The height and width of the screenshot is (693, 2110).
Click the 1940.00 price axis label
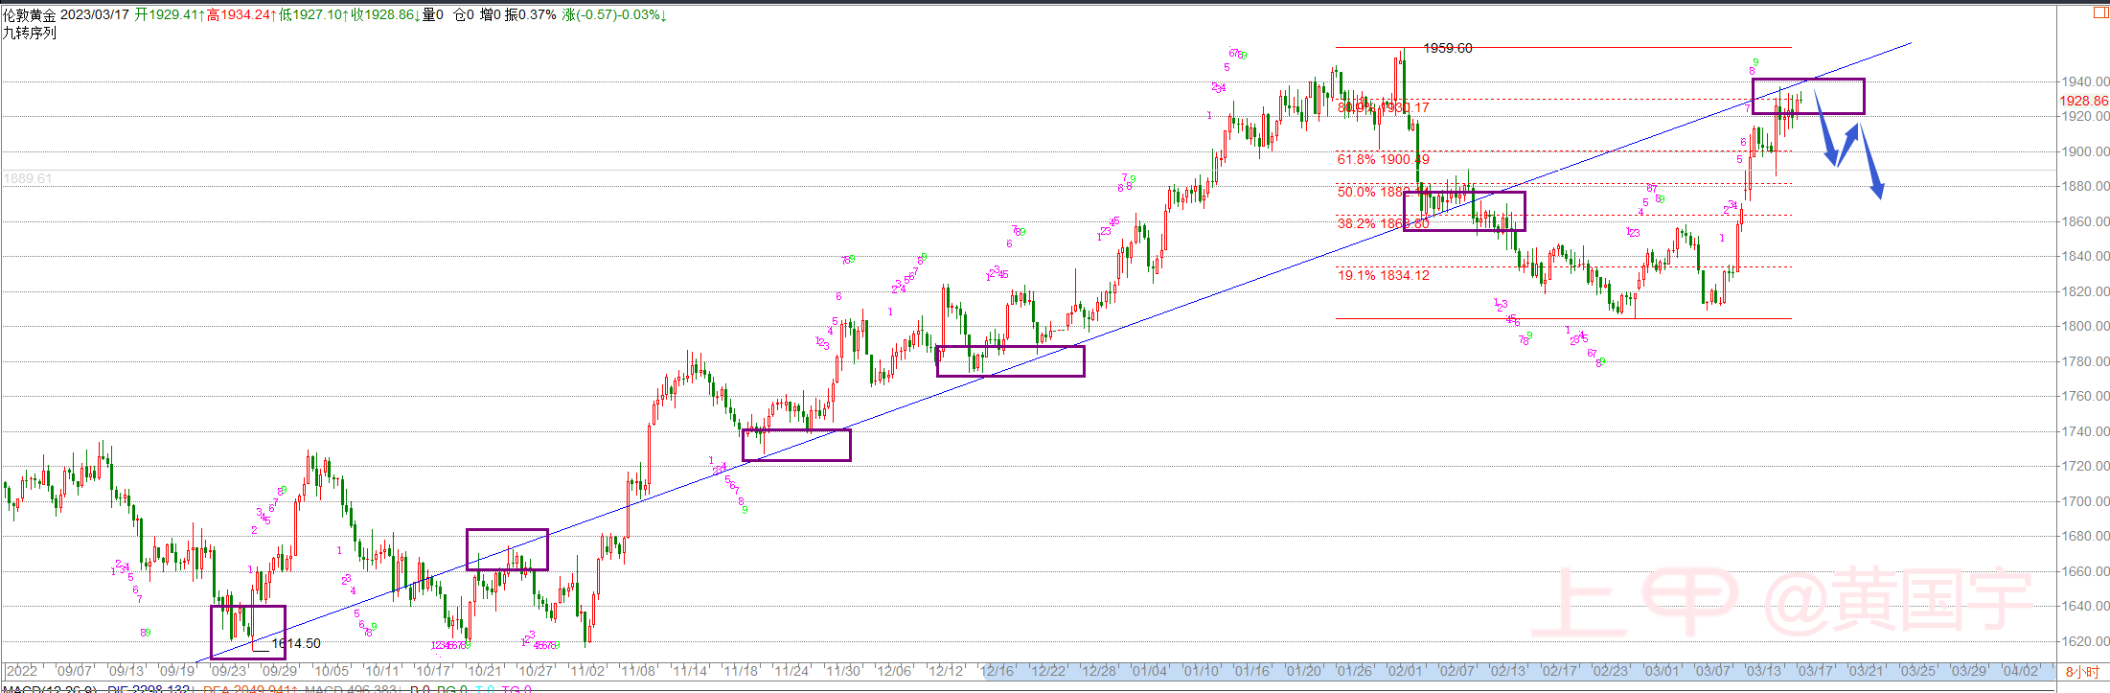2085,81
